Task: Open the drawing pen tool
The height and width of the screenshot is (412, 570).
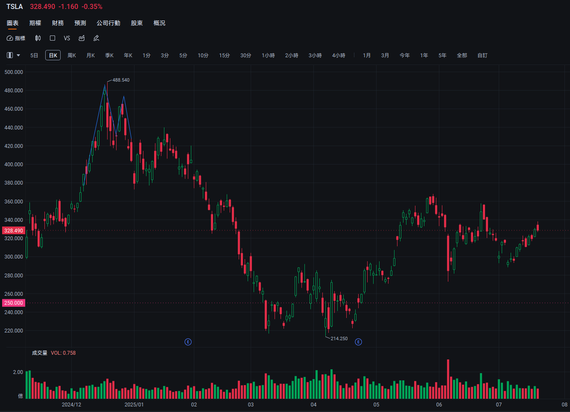Action: [x=96, y=38]
